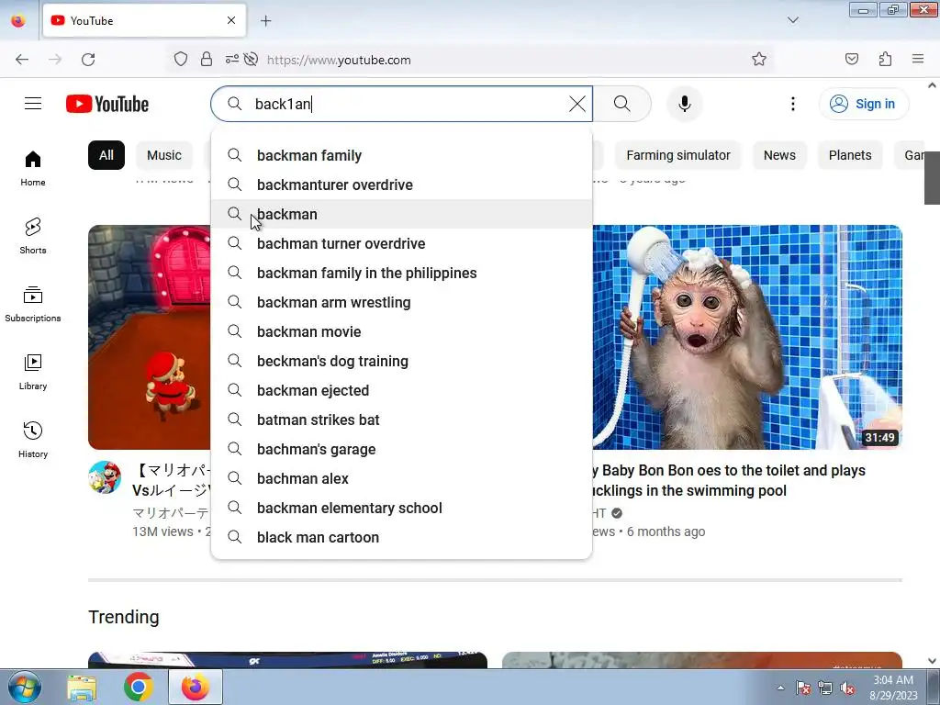Click the Mario channel avatar
This screenshot has height=705, width=940.
coord(105,477)
